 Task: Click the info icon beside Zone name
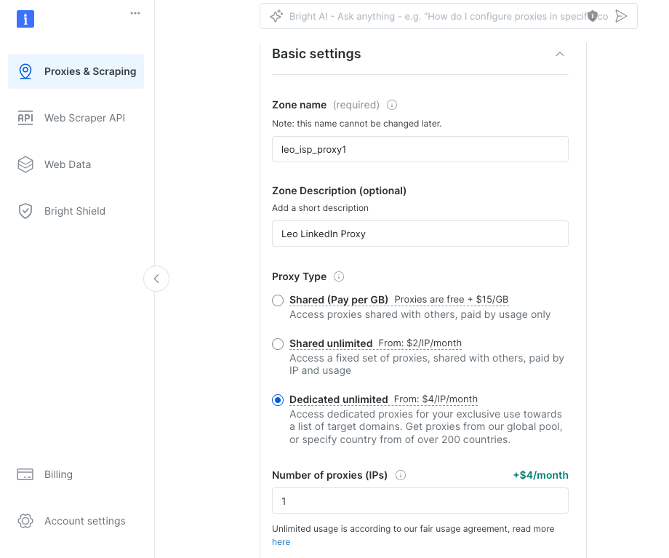coord(392,105)
